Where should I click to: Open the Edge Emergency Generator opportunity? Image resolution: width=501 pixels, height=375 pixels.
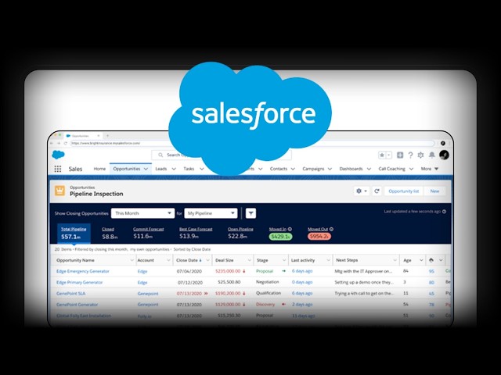[x=83, y=271]
